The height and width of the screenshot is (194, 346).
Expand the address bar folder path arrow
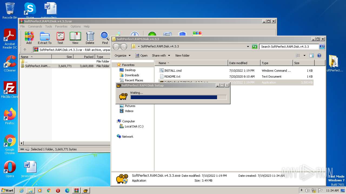point(139,46)
